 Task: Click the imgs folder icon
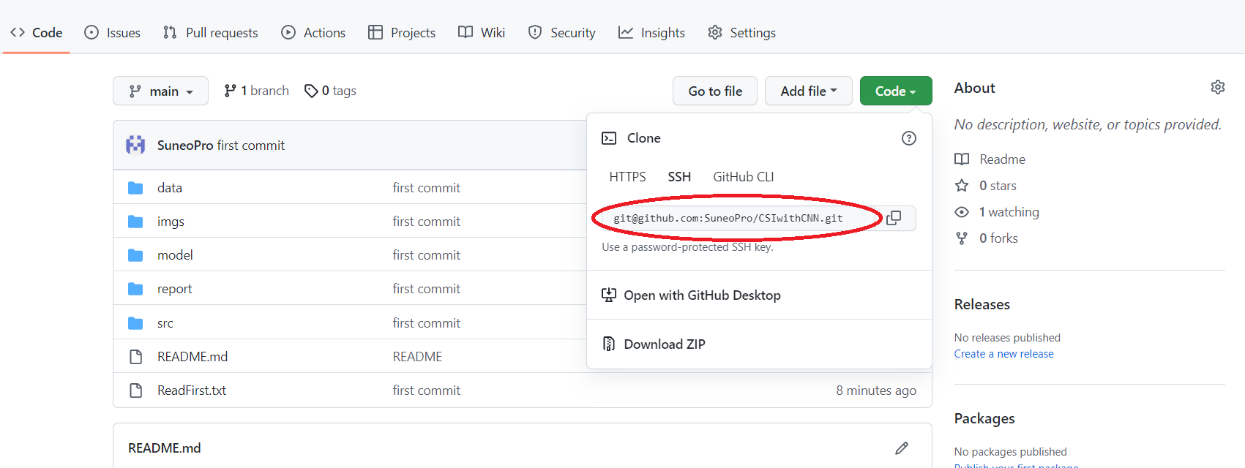[x=135, y=222]
